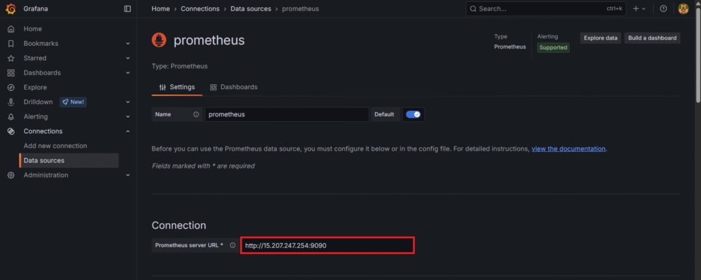Click the Grafana logo icon
The height and width of the screenshot is (280, 701).
coord(11,8)
